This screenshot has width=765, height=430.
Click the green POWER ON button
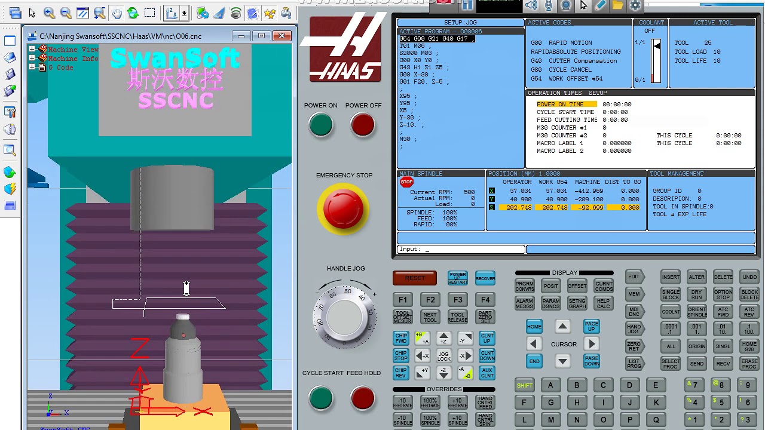(x=321, y=125)
